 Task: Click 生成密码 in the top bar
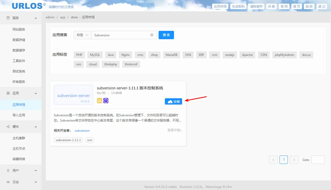[x=238, y=7]
